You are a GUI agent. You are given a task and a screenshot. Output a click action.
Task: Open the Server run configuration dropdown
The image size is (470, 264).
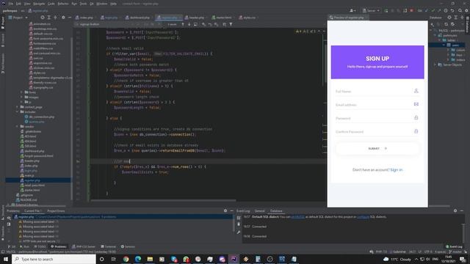coord(371,10)
